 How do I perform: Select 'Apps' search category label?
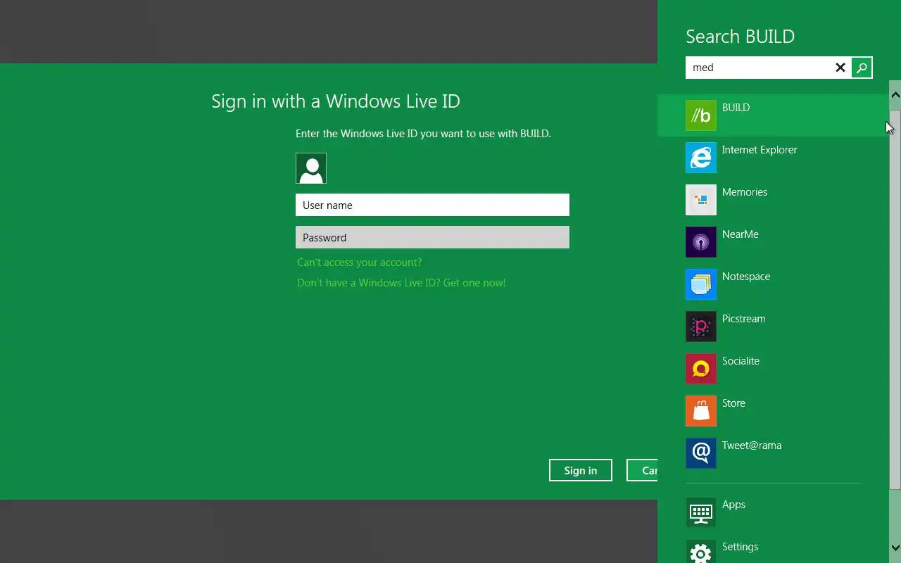tap(733, 505)
